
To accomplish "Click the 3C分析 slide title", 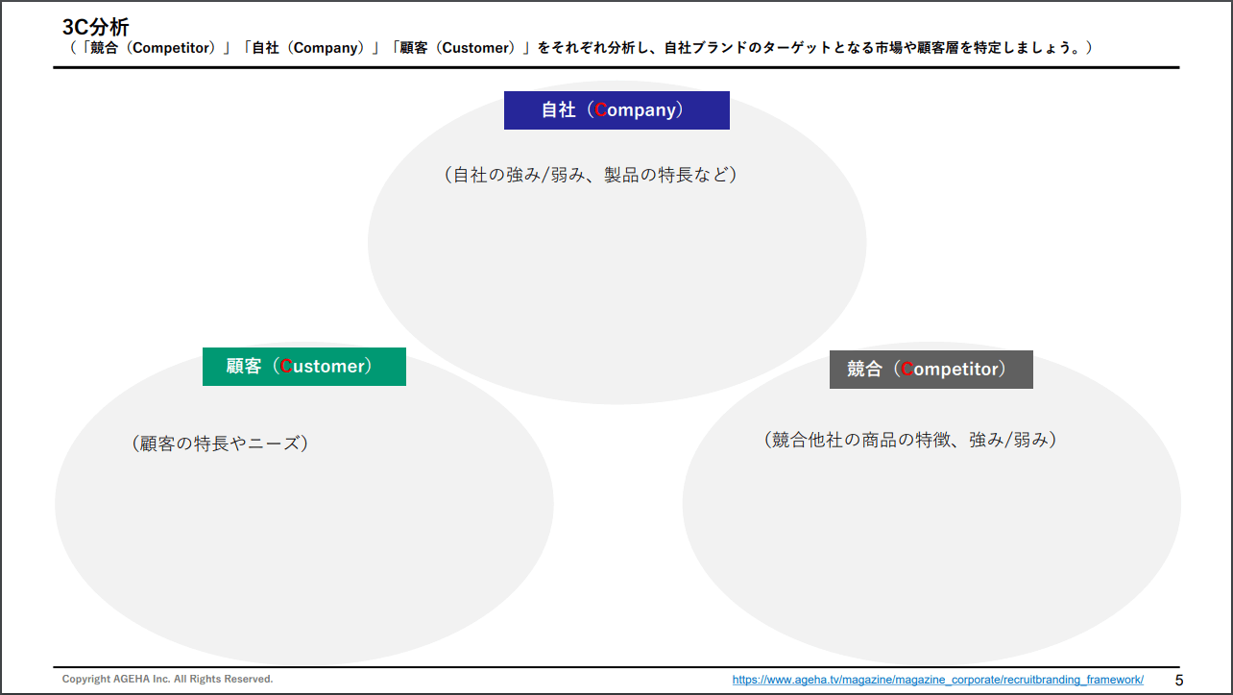I will click(96, 28).
